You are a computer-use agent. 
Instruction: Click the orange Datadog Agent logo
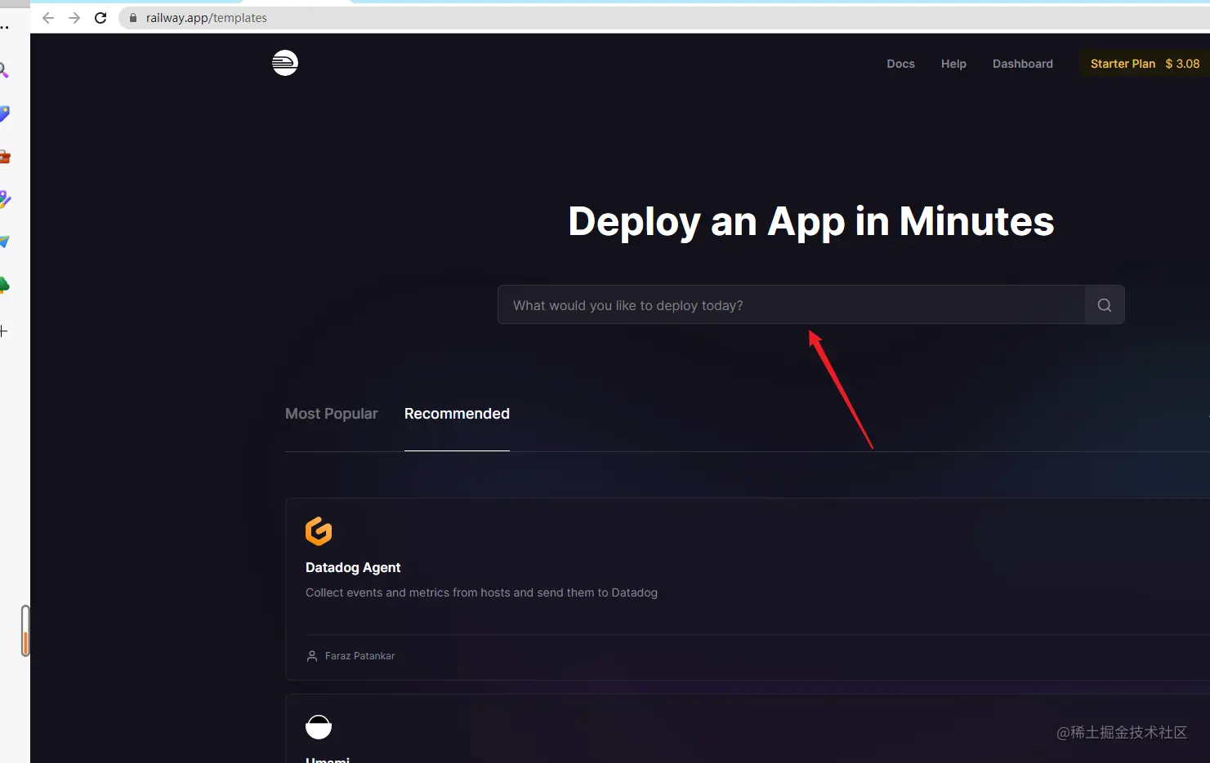[x=319, y=531]
